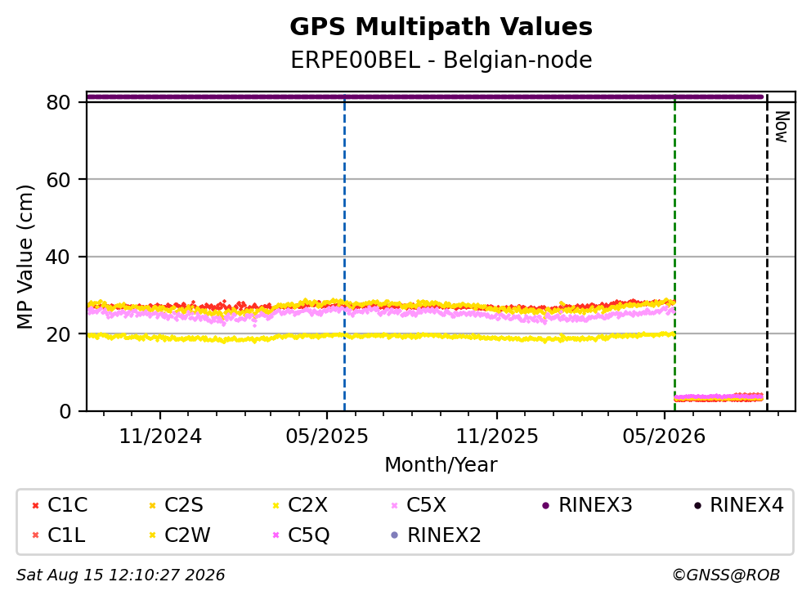Click the RINEX3 purple legend dot

(x=545, y=505)
